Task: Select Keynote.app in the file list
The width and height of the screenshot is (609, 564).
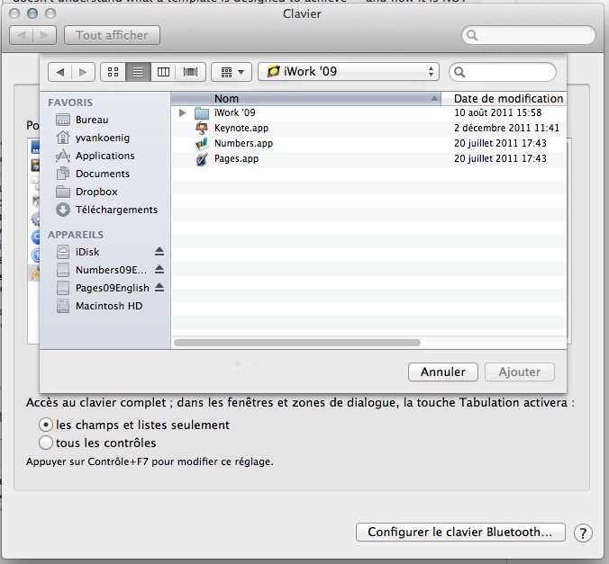Action: tap(368, 128)
